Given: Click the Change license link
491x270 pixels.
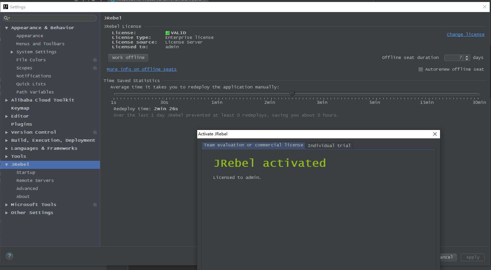Looking at the screenshot, I should coord(466,35).
